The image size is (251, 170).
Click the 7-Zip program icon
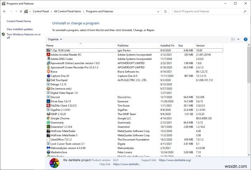(48, 50)
